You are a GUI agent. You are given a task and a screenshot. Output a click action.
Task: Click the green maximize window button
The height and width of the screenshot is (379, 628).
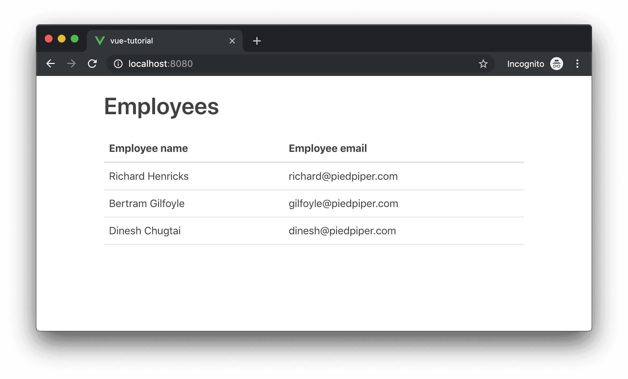75,39
